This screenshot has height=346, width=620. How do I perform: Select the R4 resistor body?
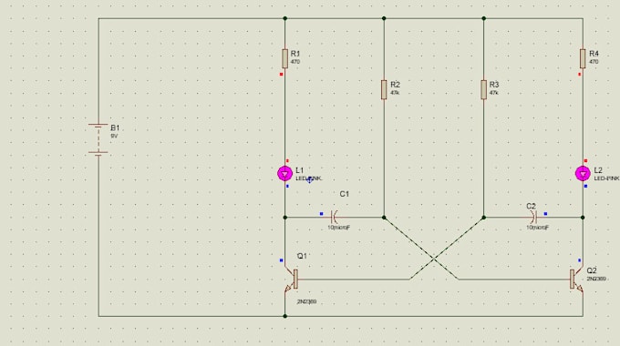click(583, 58)
